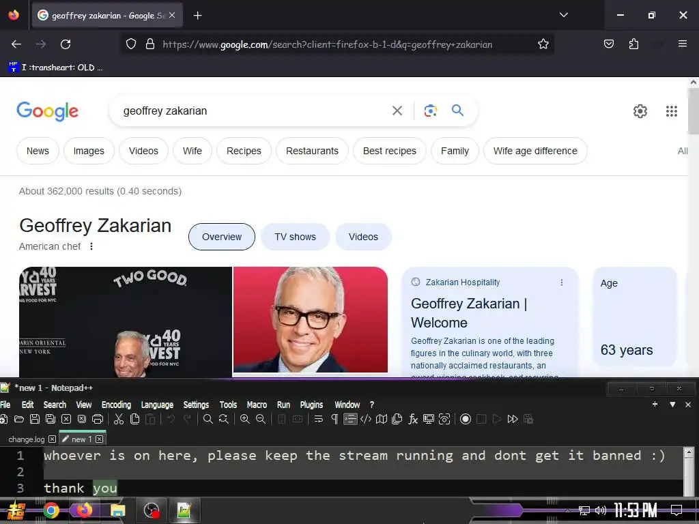
Task: Clear the Google search box
Action: click(x=397, y=111)
